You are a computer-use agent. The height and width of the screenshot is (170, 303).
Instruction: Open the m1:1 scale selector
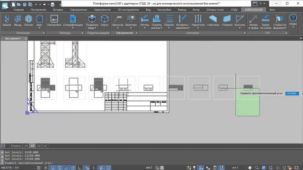[x=235, y=168]
